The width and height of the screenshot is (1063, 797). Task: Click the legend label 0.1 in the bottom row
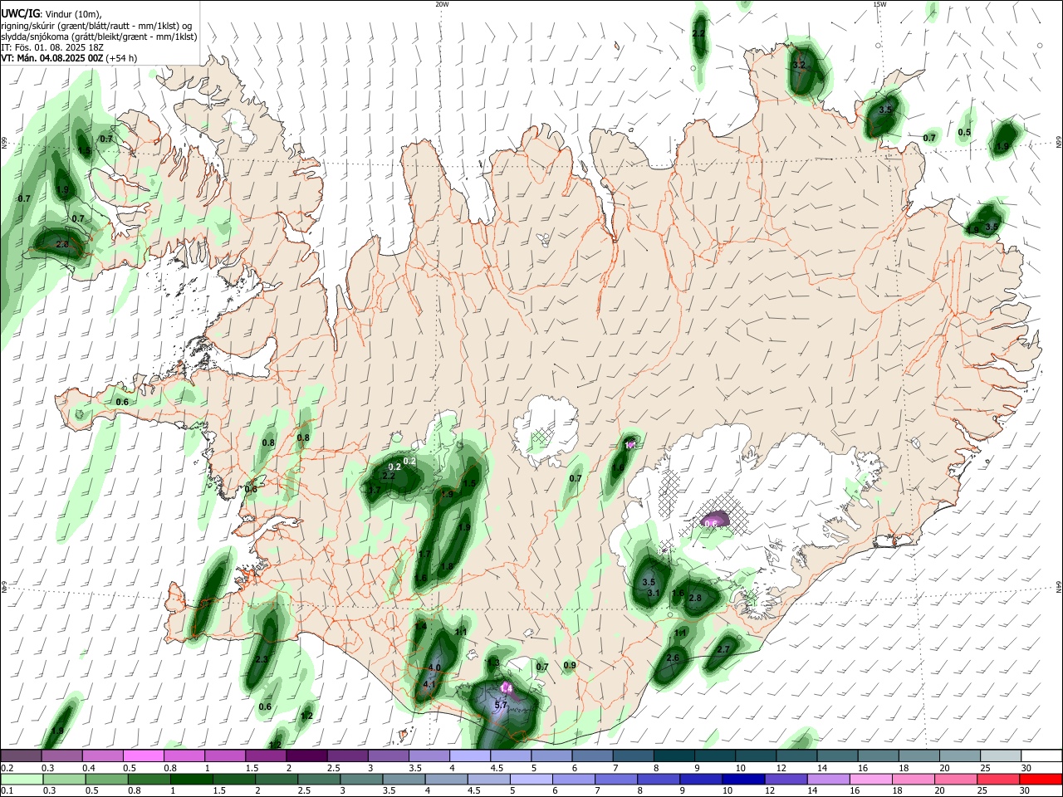tap(7, 791)
